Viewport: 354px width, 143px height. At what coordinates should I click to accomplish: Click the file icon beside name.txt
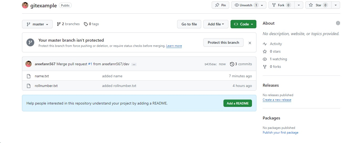click(29, 76)
